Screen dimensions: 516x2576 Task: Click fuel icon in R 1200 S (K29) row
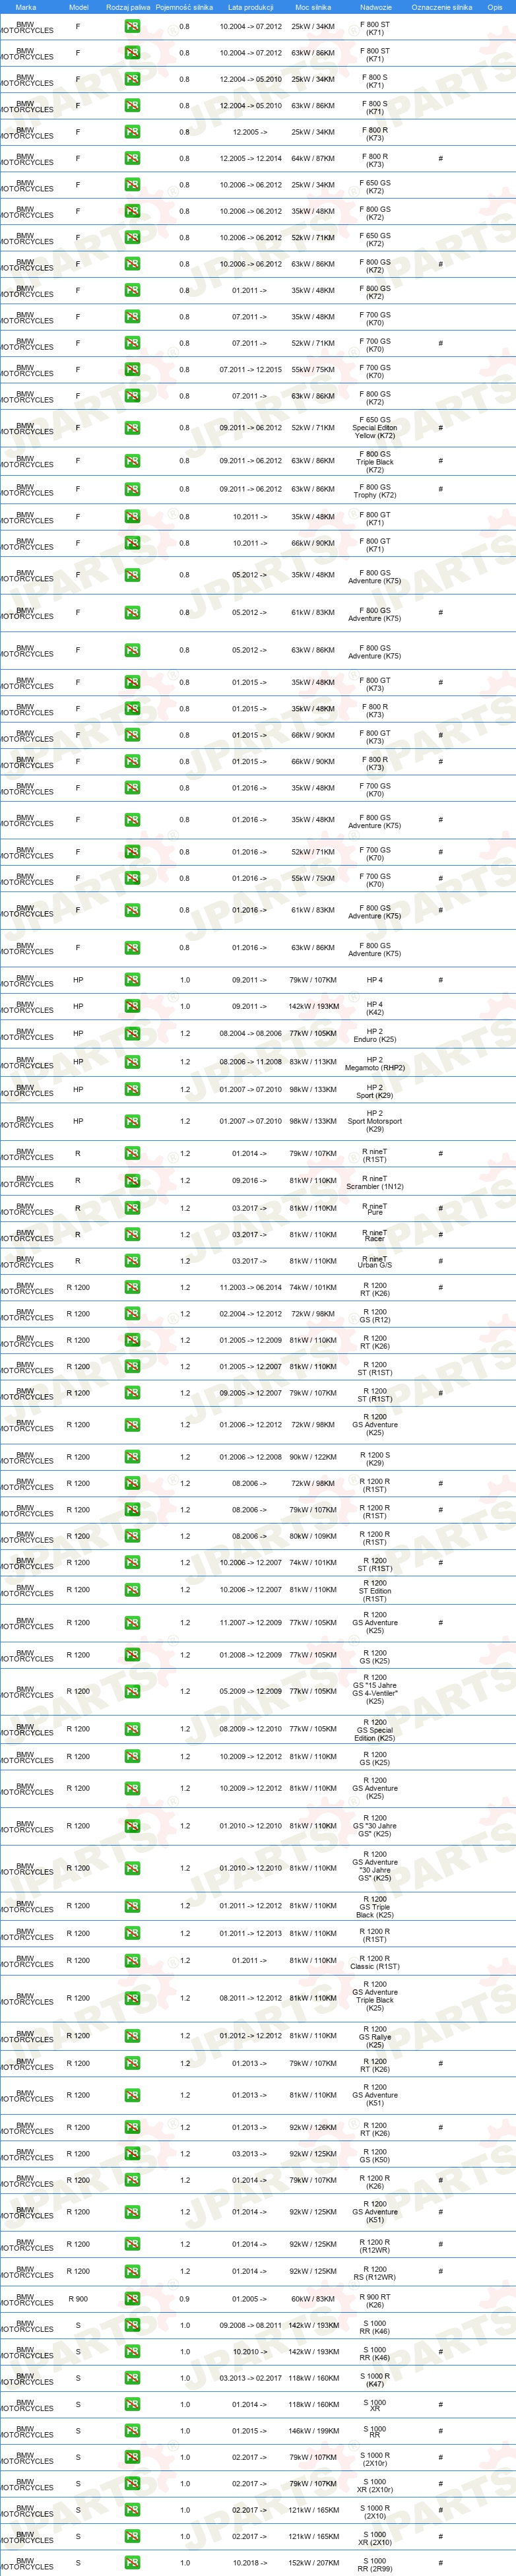click(132, 1457)
